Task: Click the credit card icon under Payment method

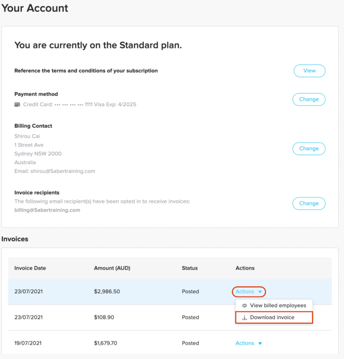Action: [x=17, y=105]
